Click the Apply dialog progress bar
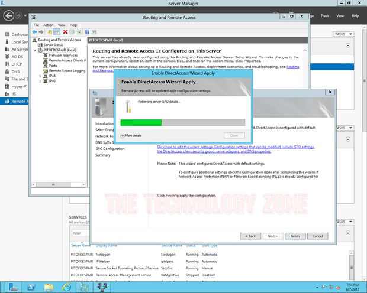The height and width of the screenshot is (293, 367). (183, 123)
